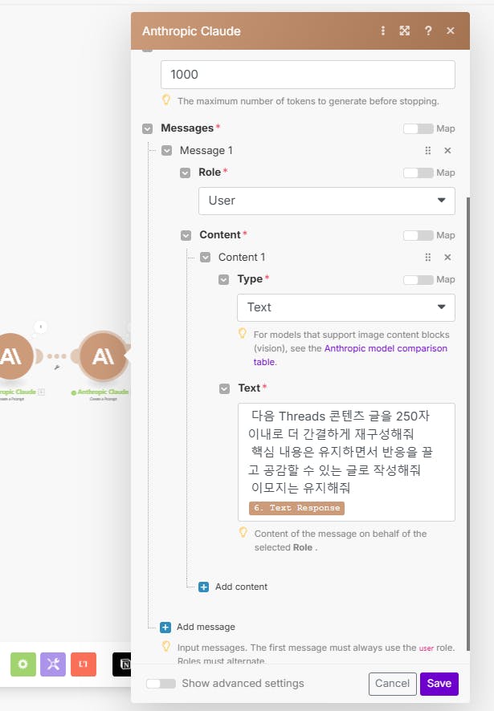Enable Show advanced settings switch
Image resolution: width=494 pixels, height=711 pixels.
point(161,684)
